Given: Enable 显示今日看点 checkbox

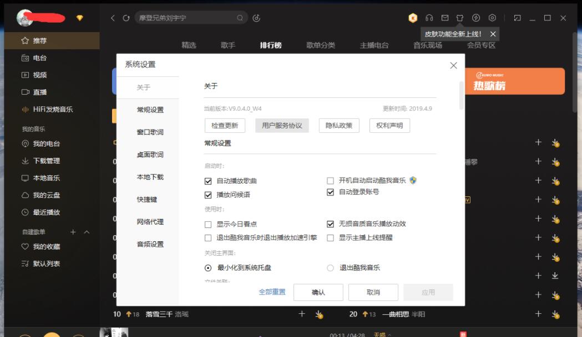Looking at the screenshot, I should click(208, 225).
